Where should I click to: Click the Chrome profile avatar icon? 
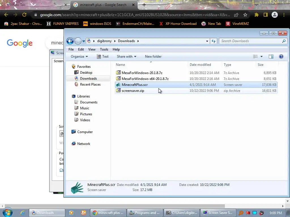click(275, 15)
